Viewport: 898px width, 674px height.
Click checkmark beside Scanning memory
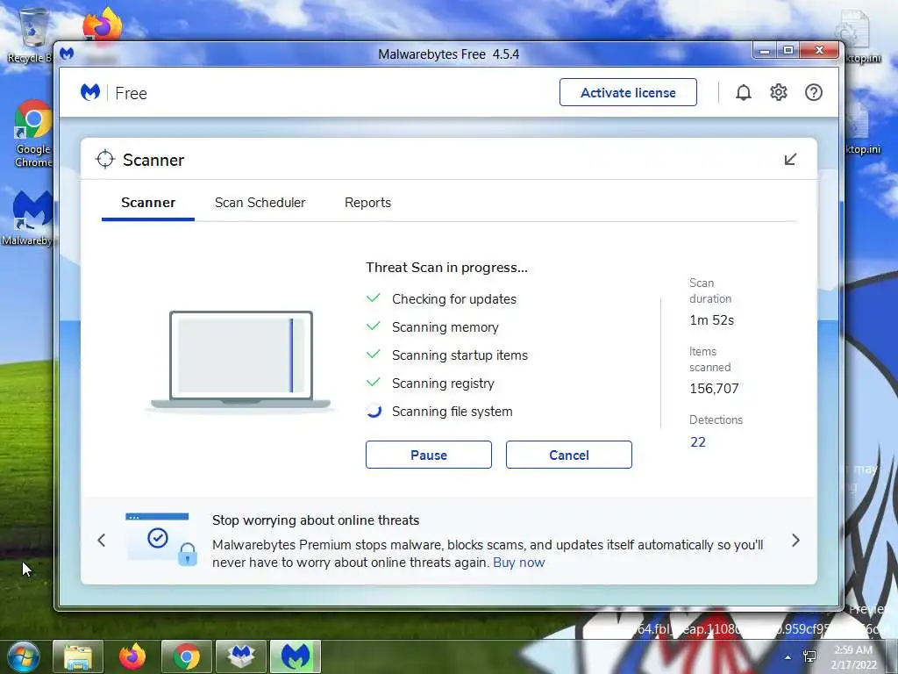(x=374, y=326)
